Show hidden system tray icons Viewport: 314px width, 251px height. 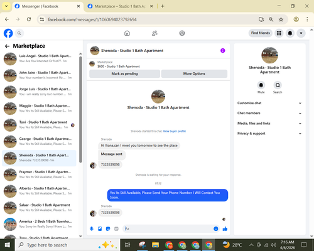click(251, 245)
